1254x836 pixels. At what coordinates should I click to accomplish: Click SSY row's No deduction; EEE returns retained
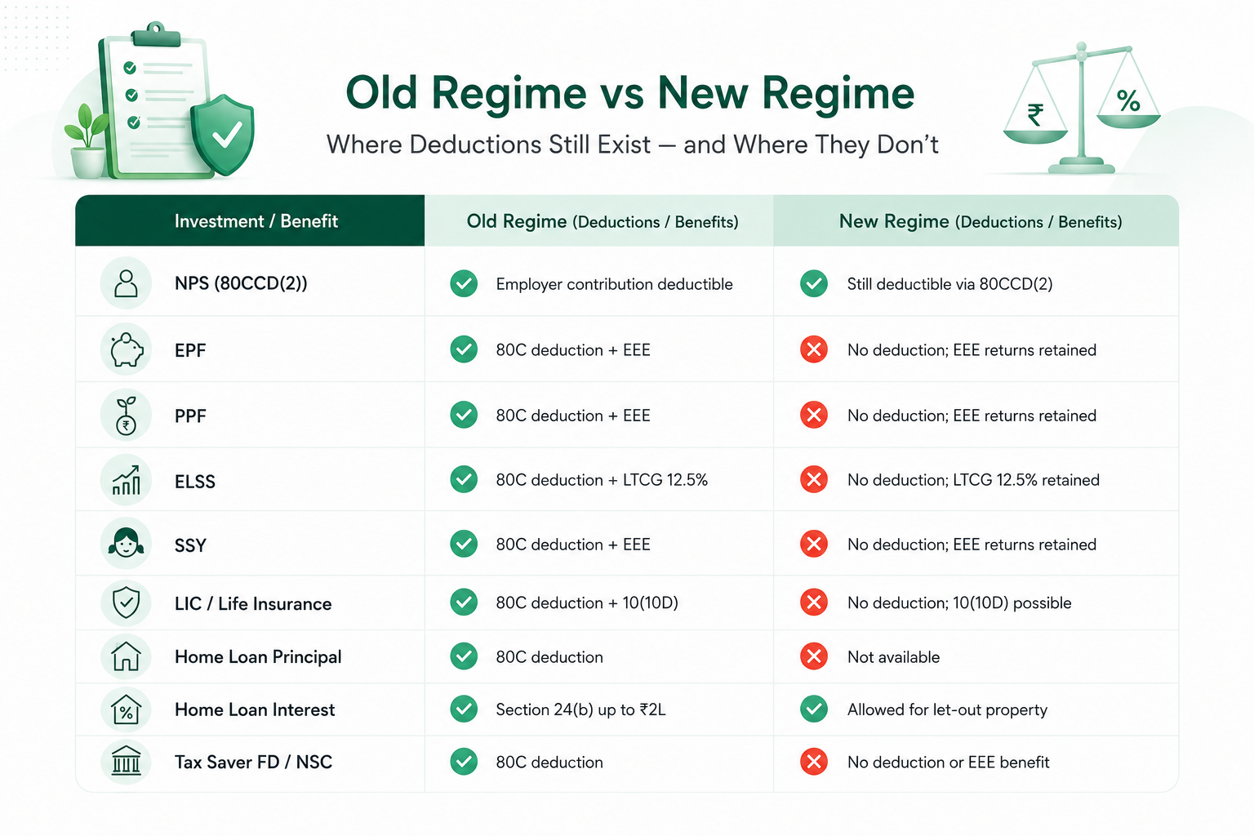pyautogui.click(x=972, y=545)
